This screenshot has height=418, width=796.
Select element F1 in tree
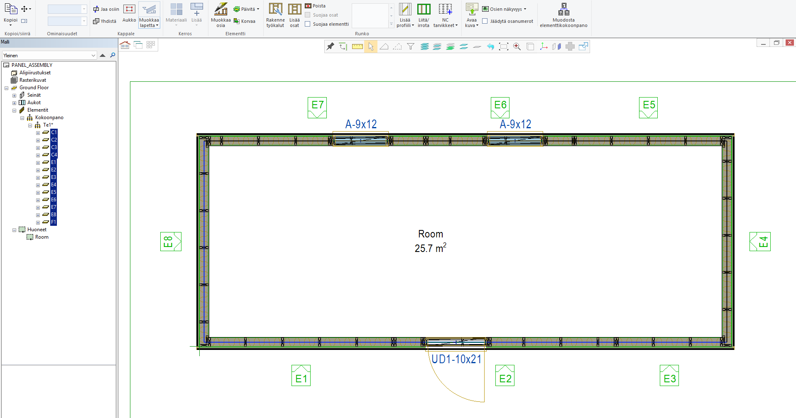54,222
